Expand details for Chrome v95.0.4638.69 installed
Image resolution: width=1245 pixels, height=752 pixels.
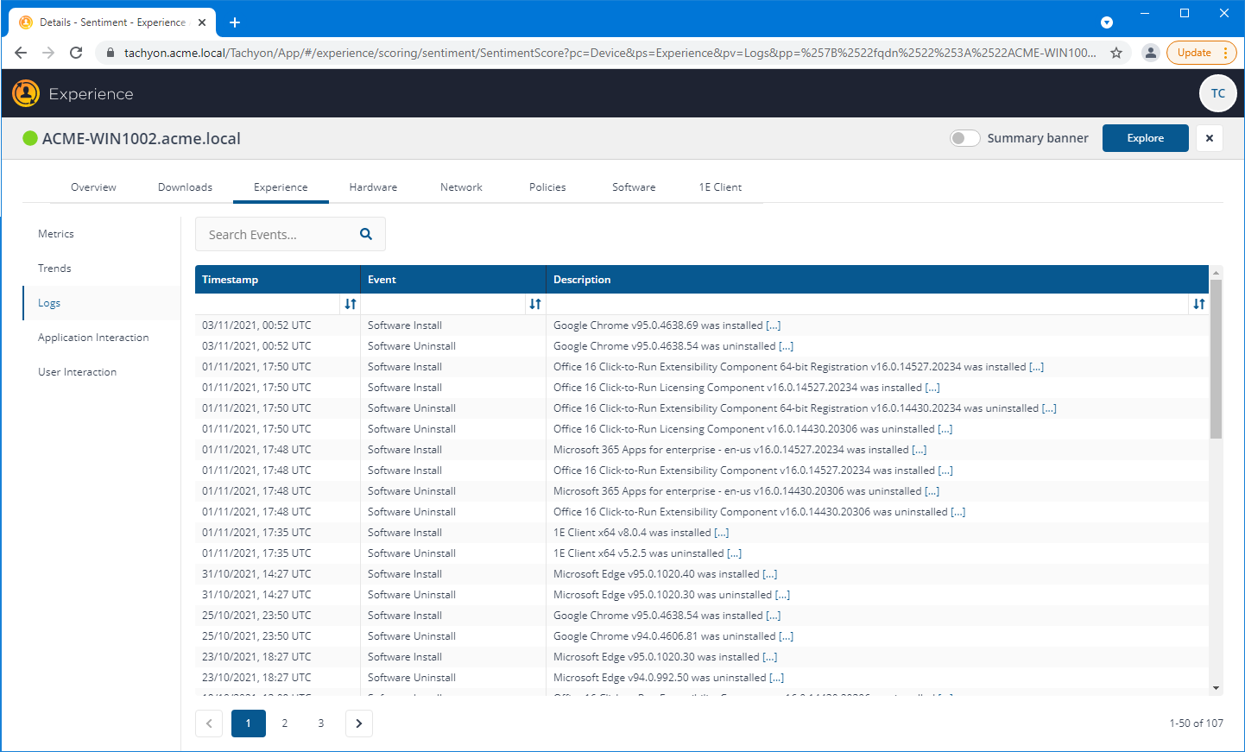pos(774,325)
